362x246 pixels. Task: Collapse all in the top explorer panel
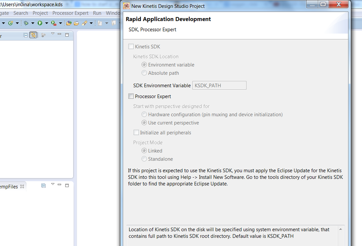(26, 35)
